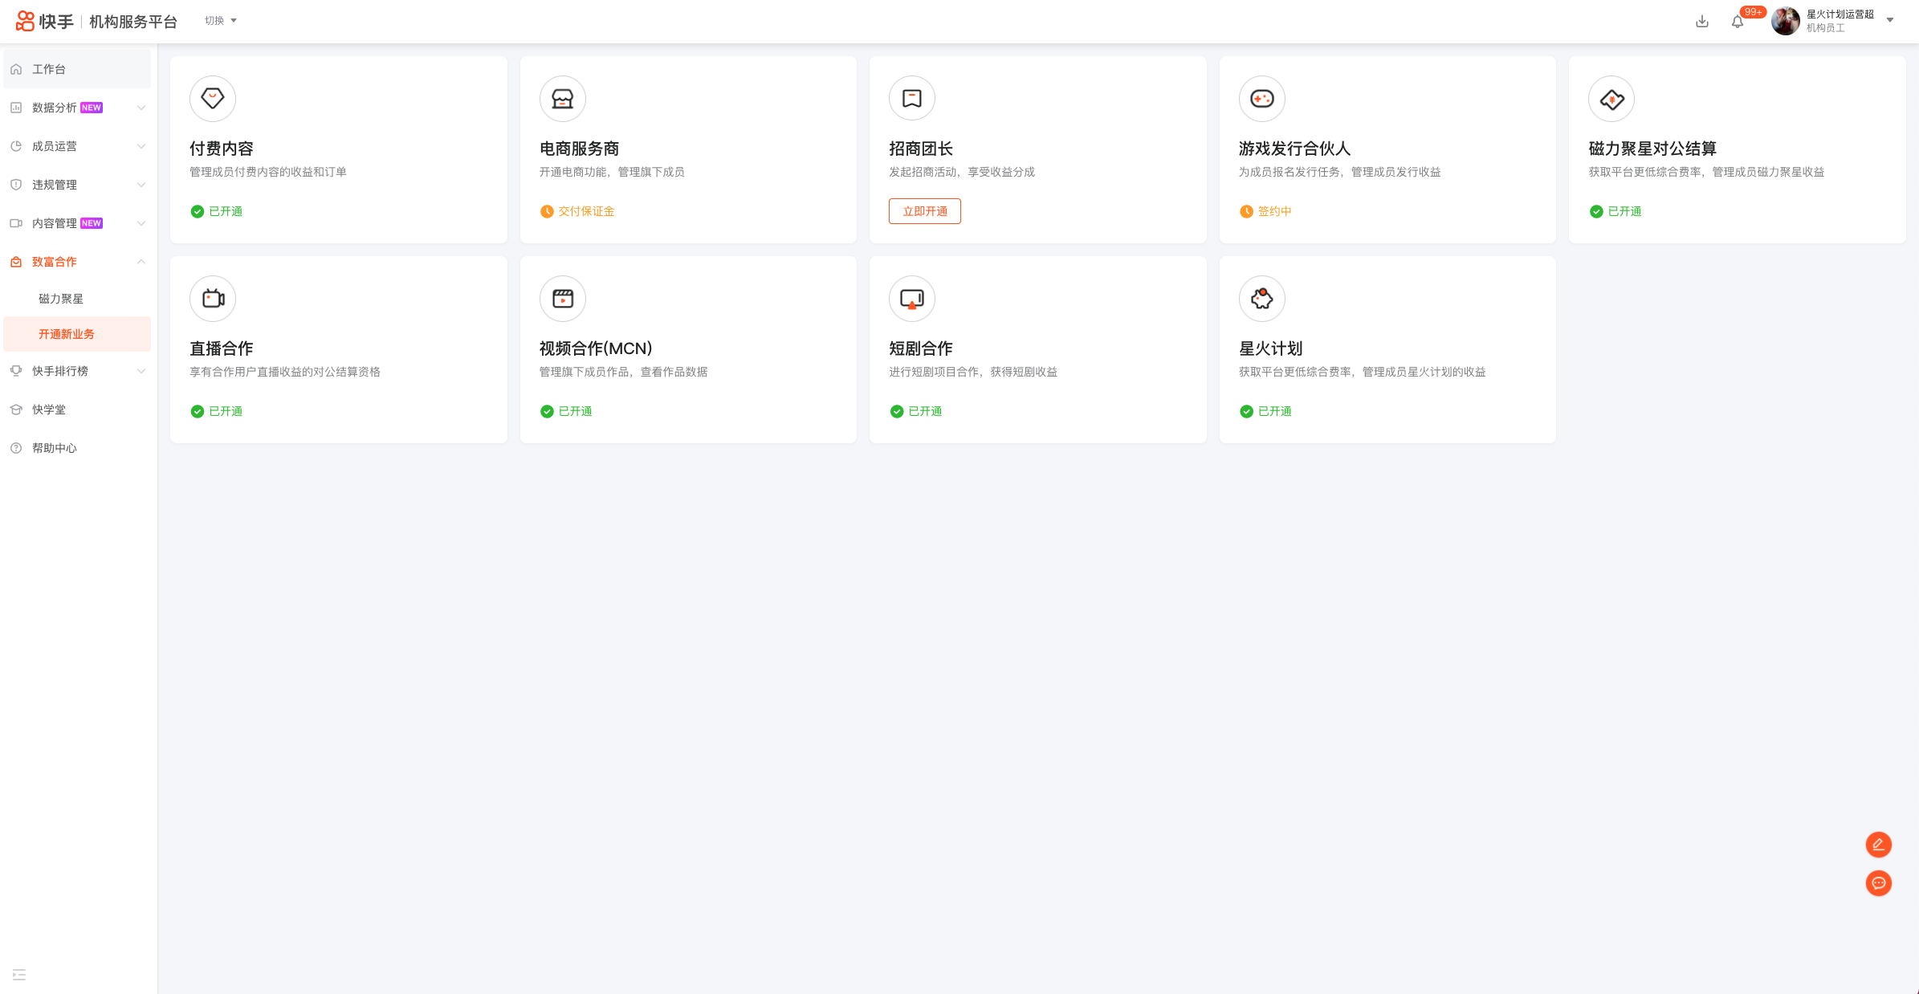Click the 致富合作 bag icon
The width and height of the screenshot is (1919, 994).
click(x=16, y=262)
